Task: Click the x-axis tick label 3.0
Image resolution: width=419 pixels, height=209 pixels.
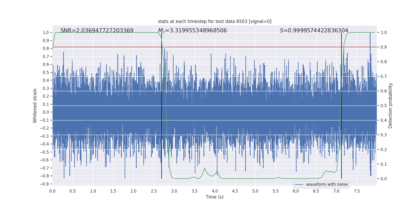Action: click(174, 191)
